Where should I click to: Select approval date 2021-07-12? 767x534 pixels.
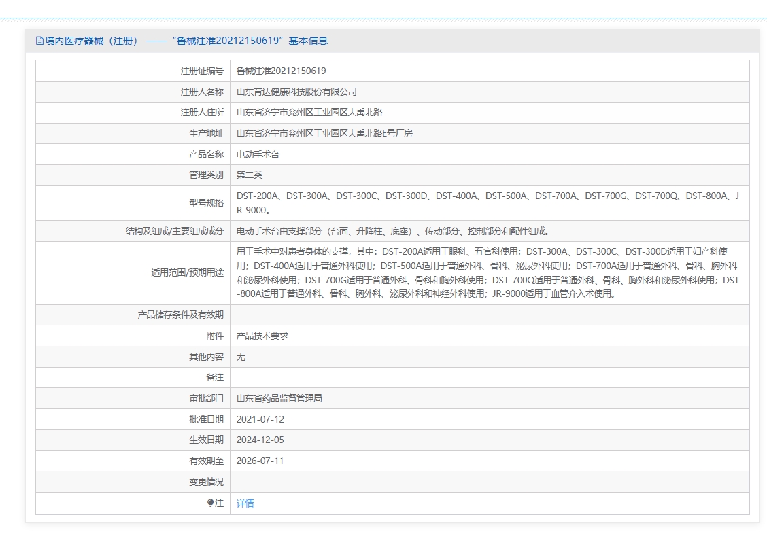point(260,420)
